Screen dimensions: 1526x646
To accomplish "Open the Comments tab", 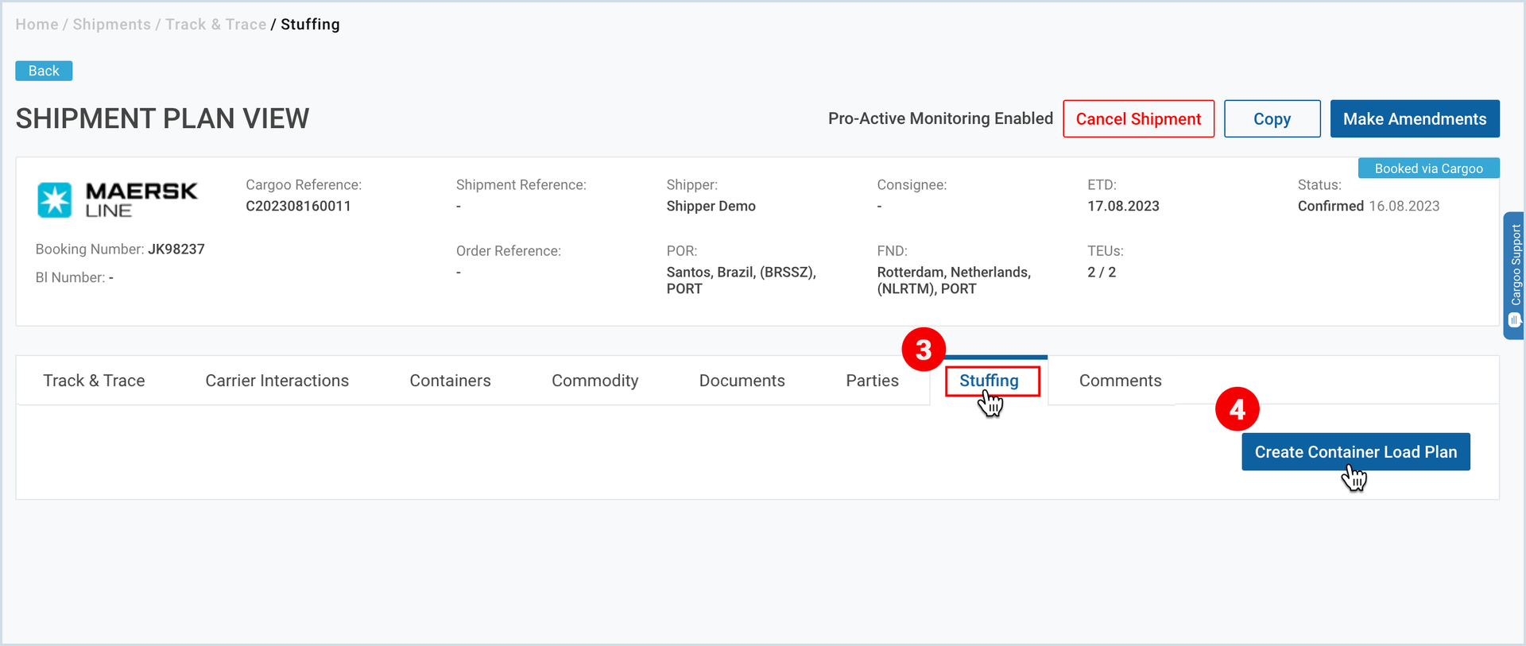I will (x=1120, y=381).
